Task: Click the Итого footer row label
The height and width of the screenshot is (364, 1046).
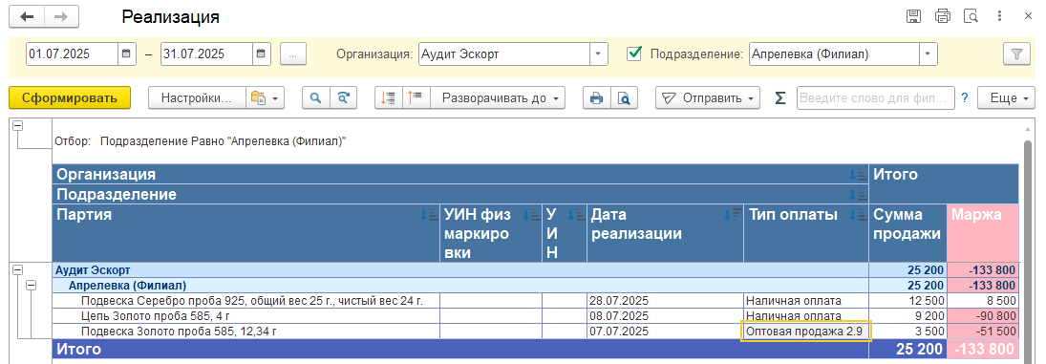Action: 78,349
